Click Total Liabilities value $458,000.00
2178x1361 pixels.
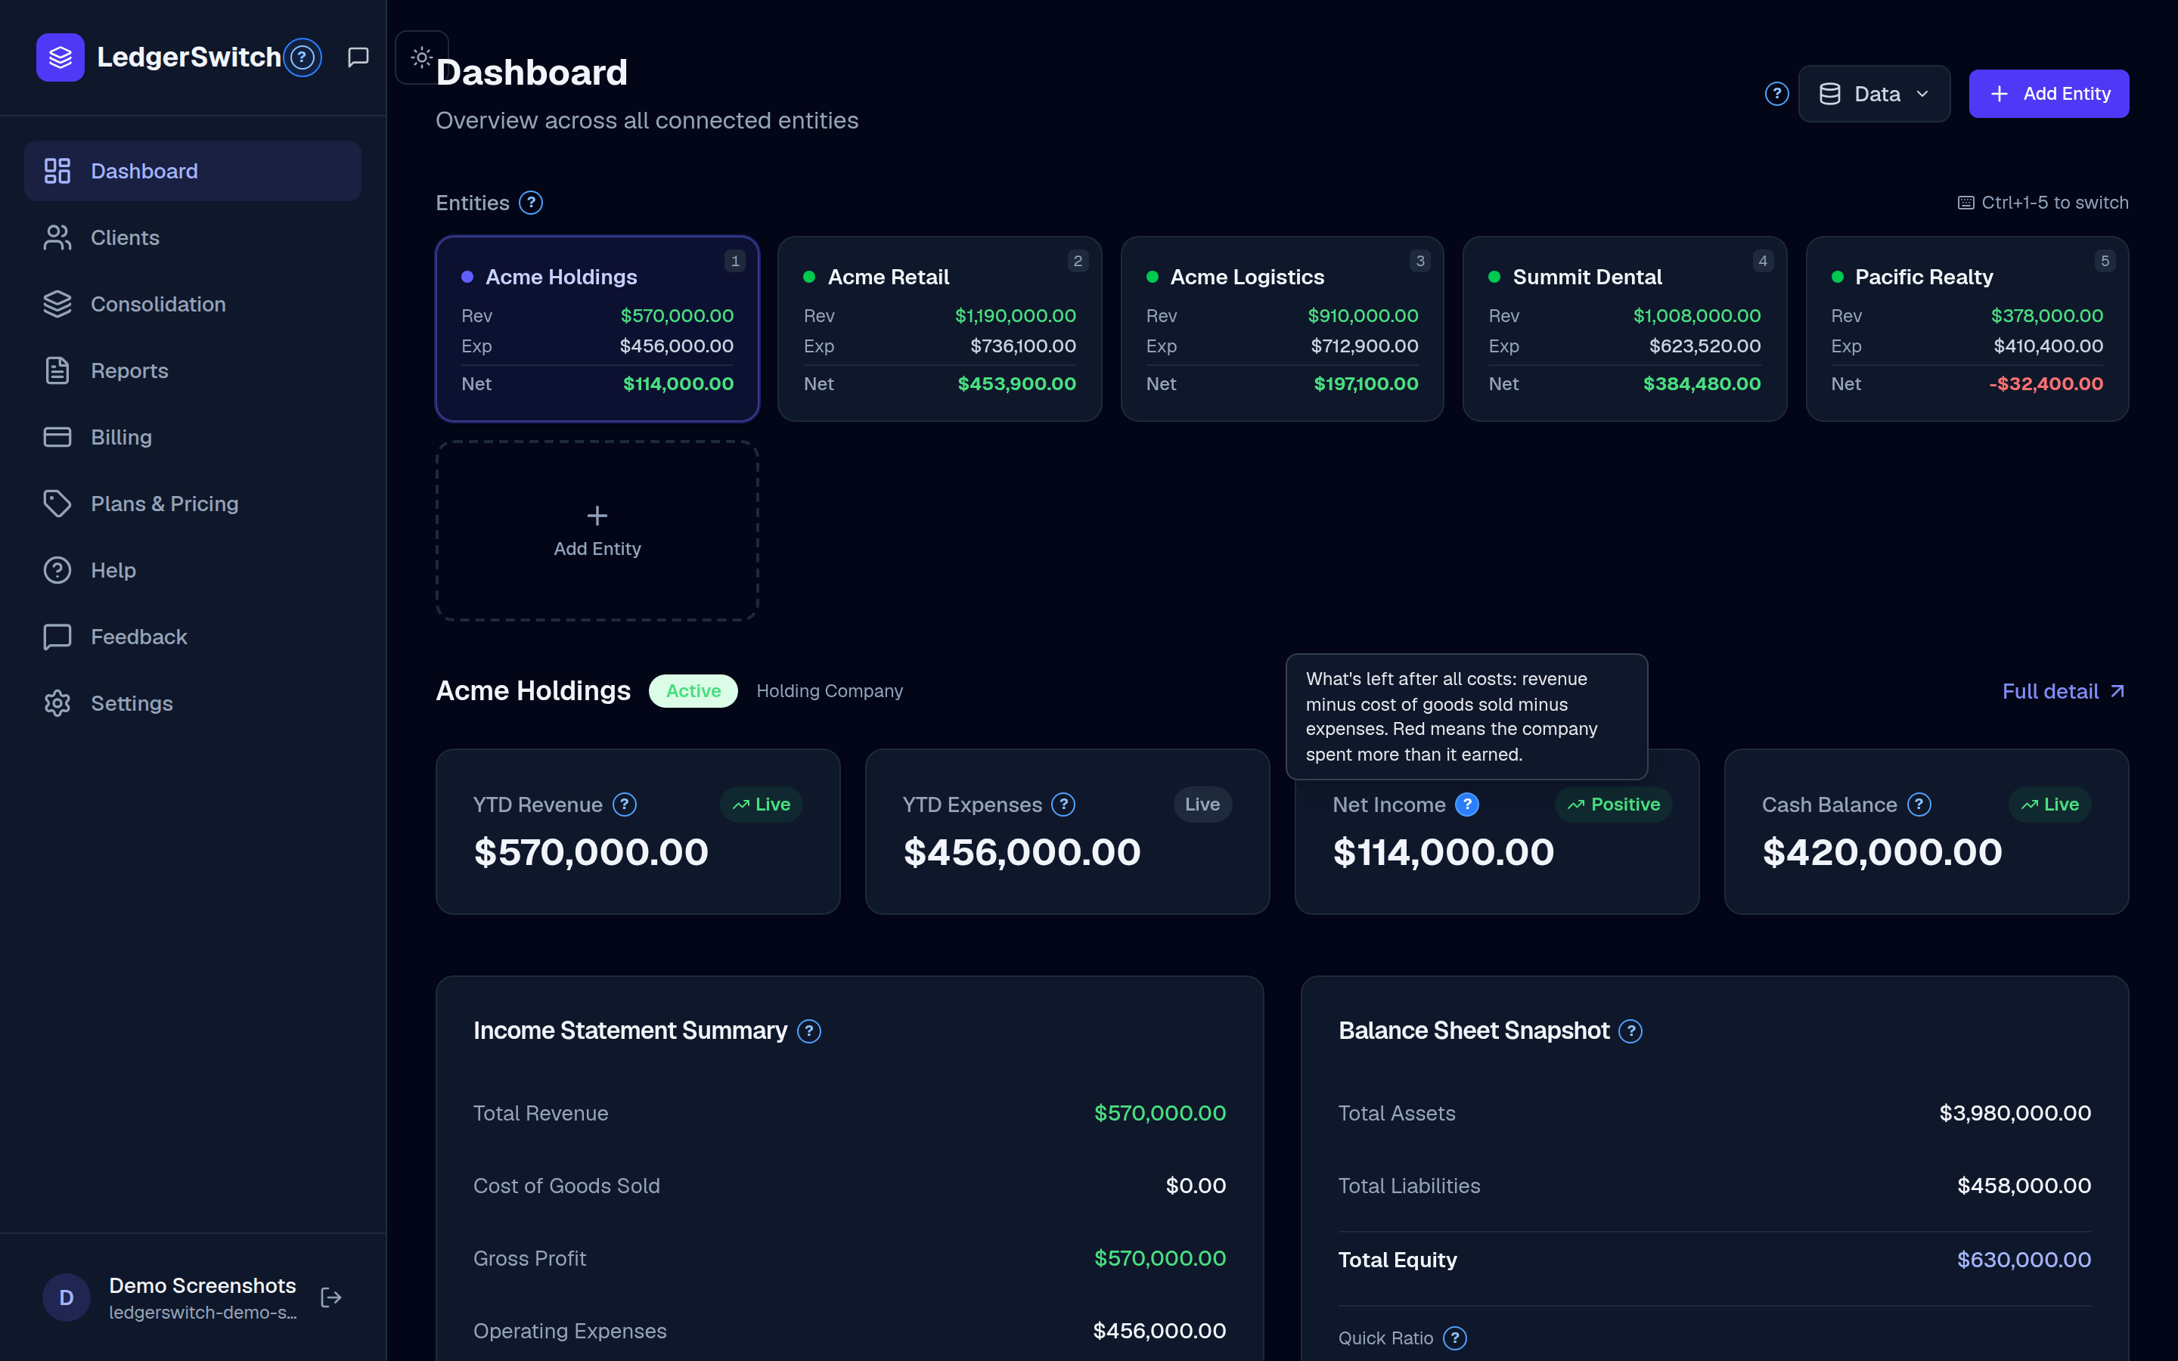[x=2024, y=1186]
